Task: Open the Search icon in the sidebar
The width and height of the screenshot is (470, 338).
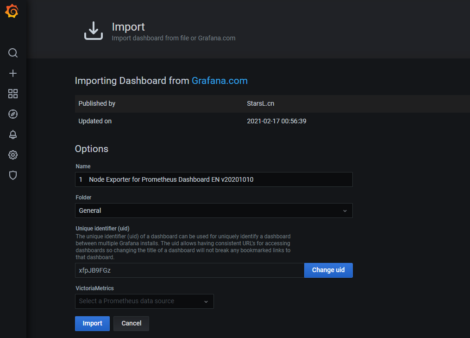Action: [13, 53]
